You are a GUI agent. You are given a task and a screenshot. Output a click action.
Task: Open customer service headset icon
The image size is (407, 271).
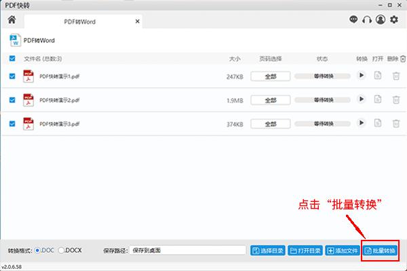(367, 20)
